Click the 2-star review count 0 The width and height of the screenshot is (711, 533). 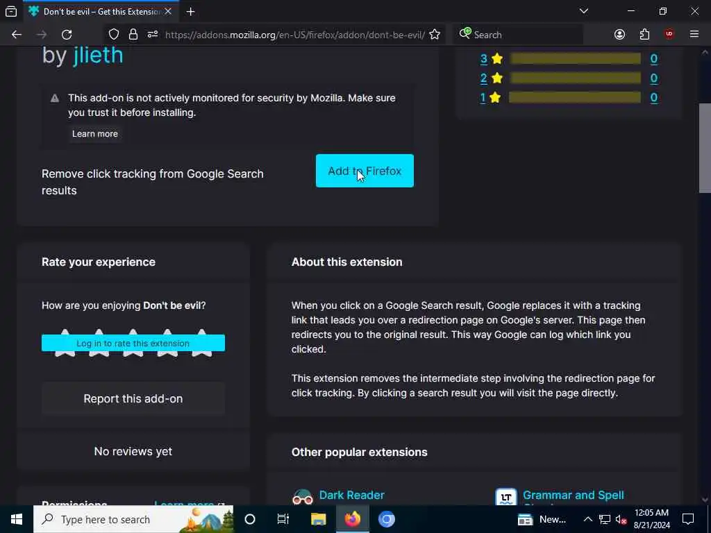(x=654, y=78)
